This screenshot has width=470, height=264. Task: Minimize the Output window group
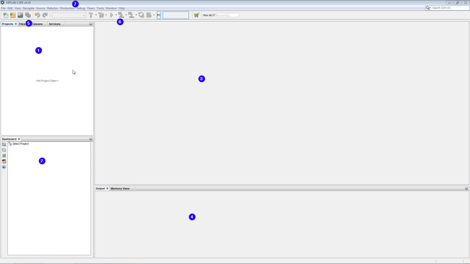coord(466,188)
